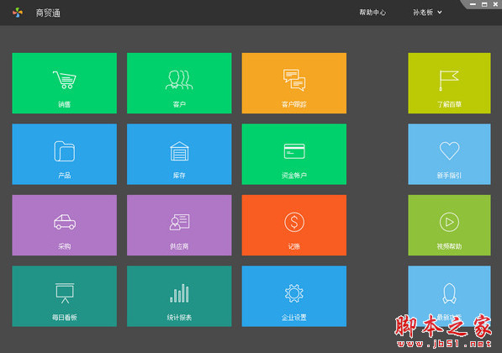Open the 新手指引 heart tile

coord(449,155)
